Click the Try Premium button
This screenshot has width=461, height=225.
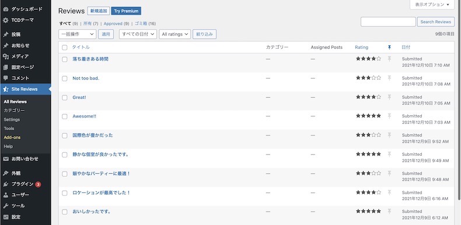point(126,11)
